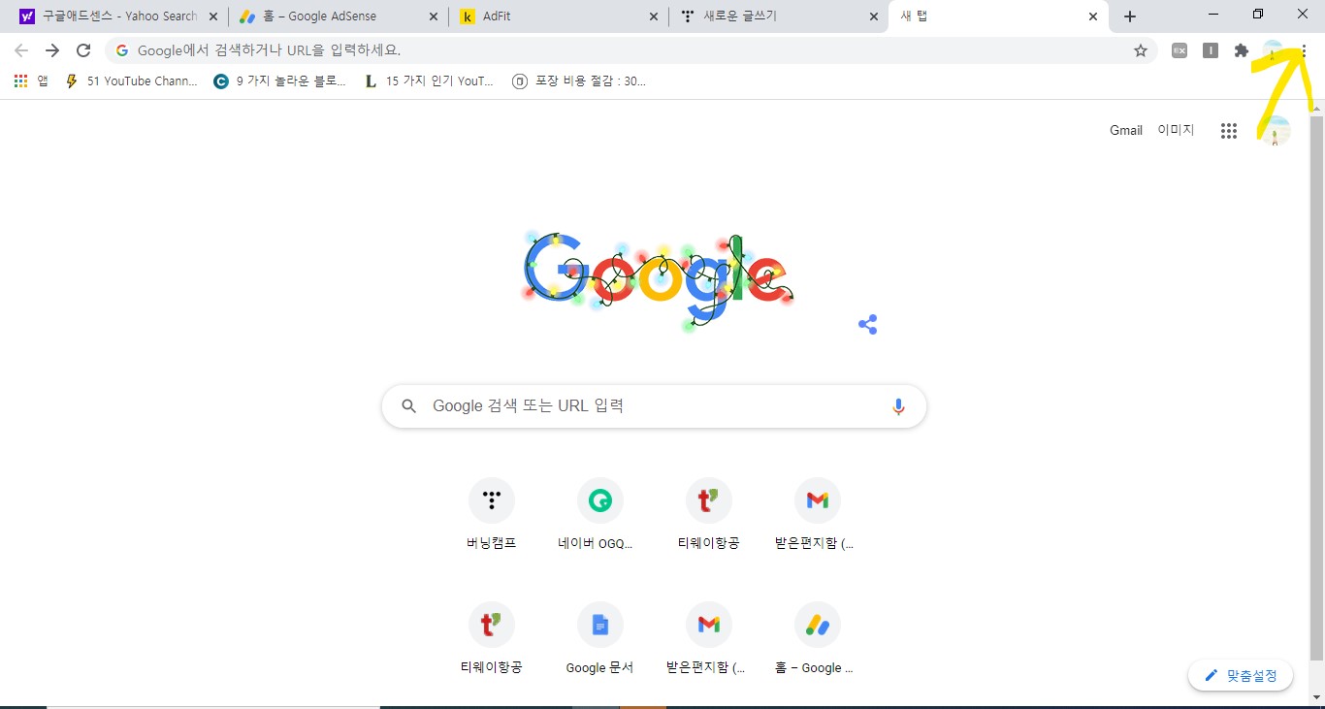
Task: Open 받은편지함 shortcut next to 홈 – Google tile
Action: click(x=709, y=638)
